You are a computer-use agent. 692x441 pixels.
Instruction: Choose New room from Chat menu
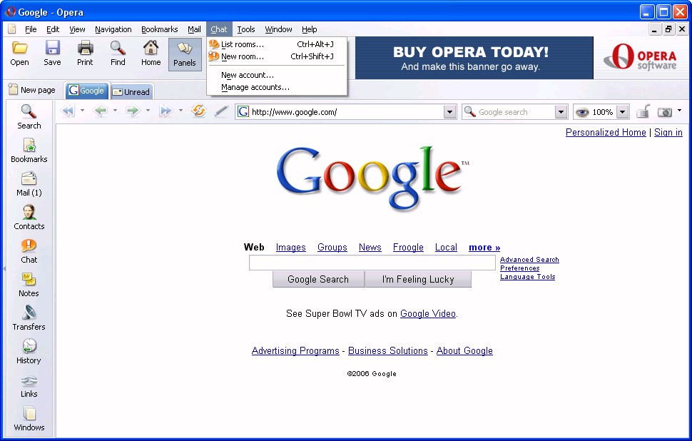point(277,56)
